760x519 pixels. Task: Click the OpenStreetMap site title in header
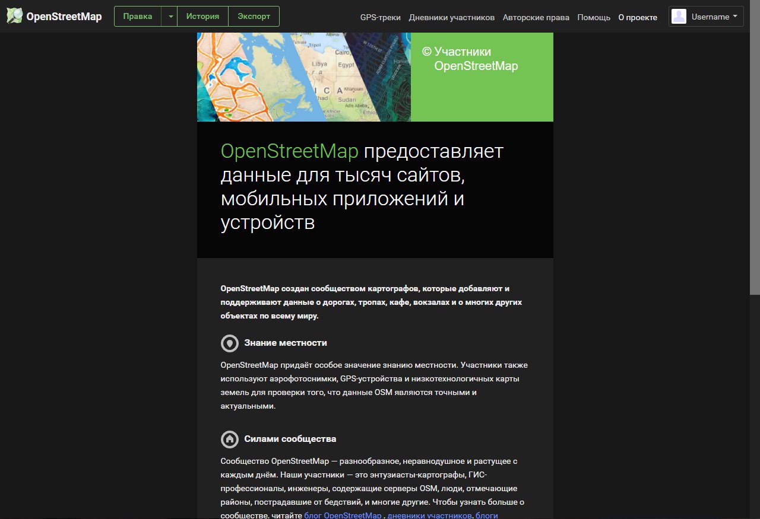(x=64, y=17)
